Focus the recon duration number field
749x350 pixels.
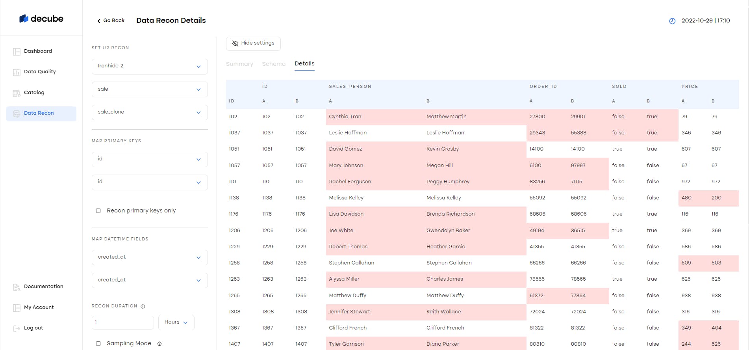pos(122,322)
